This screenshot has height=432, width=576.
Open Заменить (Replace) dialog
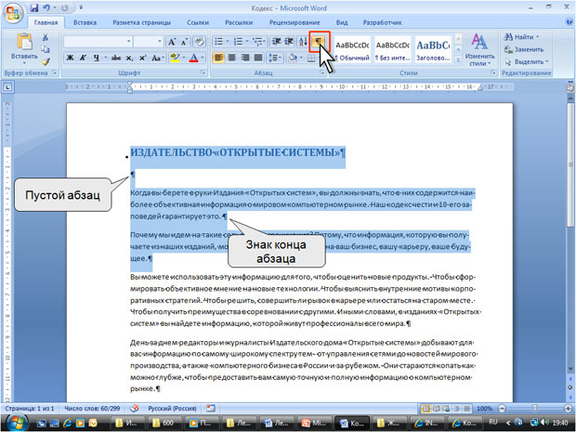pos(524,49)
